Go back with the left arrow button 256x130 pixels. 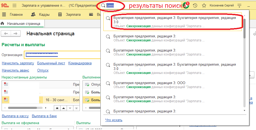[6, 34]
